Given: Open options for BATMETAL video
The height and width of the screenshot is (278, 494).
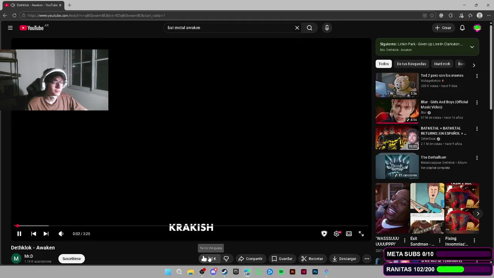Looking at the screenshot, I should click(x=477, y=129).
